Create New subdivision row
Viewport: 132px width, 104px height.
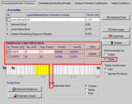coord(93,47)
